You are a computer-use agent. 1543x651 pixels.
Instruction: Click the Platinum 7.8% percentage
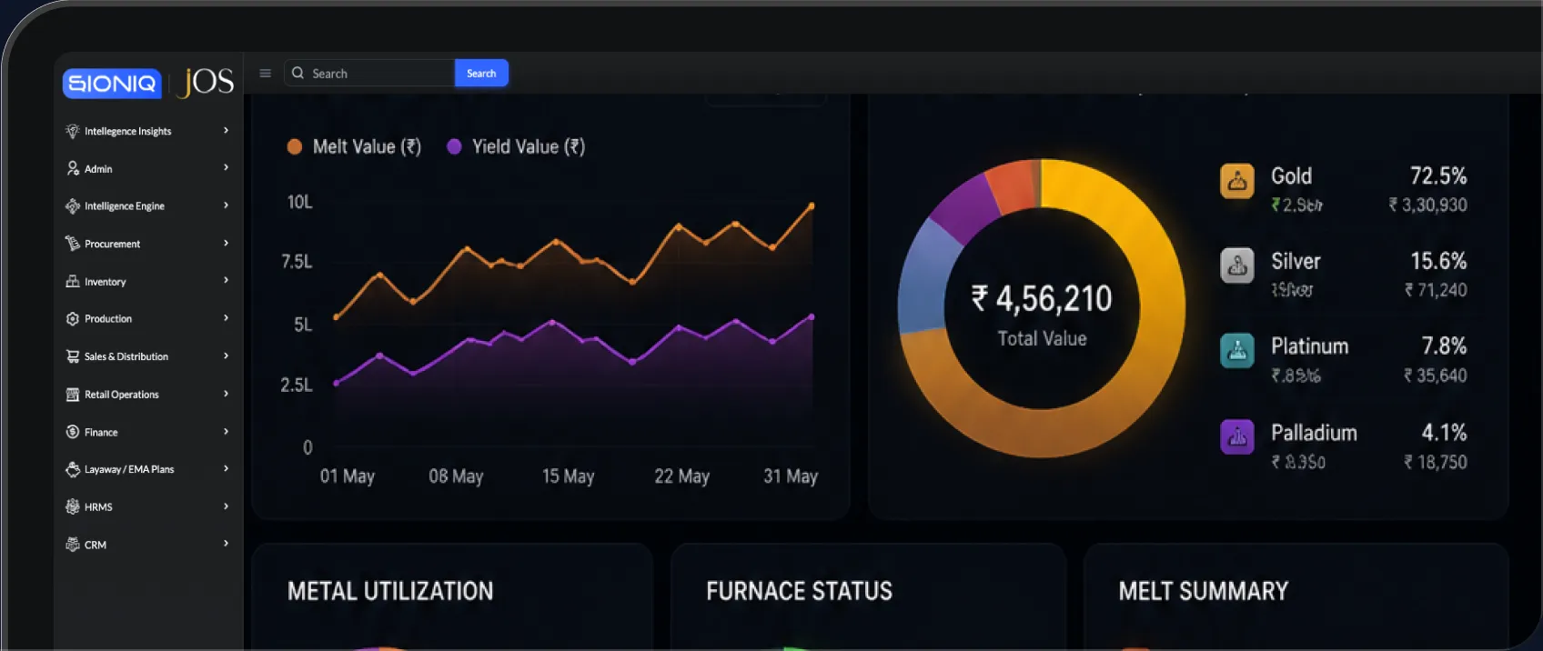click(1444, 346)
